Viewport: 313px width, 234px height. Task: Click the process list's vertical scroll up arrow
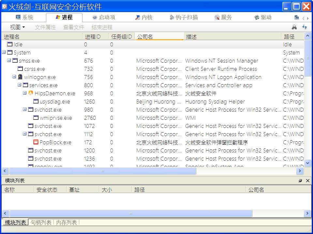(307, 36)
